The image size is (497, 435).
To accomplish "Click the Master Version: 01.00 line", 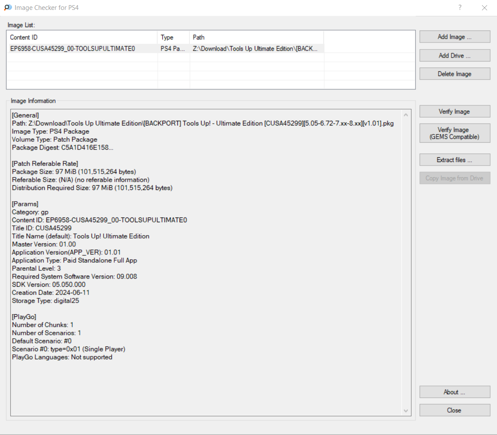I will [44, 244].
